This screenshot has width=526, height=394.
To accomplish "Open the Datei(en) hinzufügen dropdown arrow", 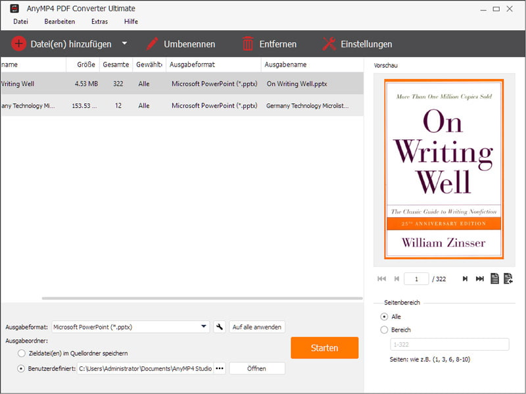I will coord(124,43).
